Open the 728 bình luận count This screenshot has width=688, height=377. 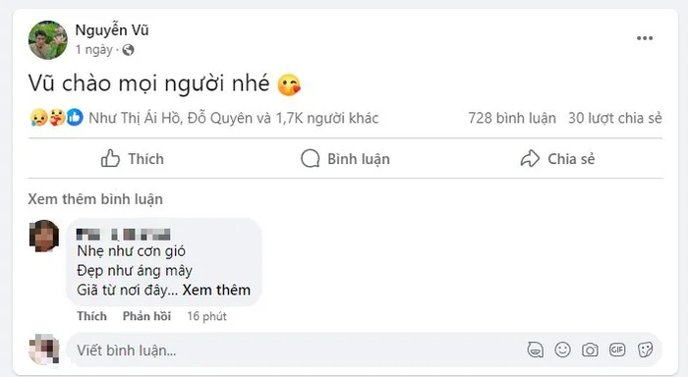click(x=512, y=118)
